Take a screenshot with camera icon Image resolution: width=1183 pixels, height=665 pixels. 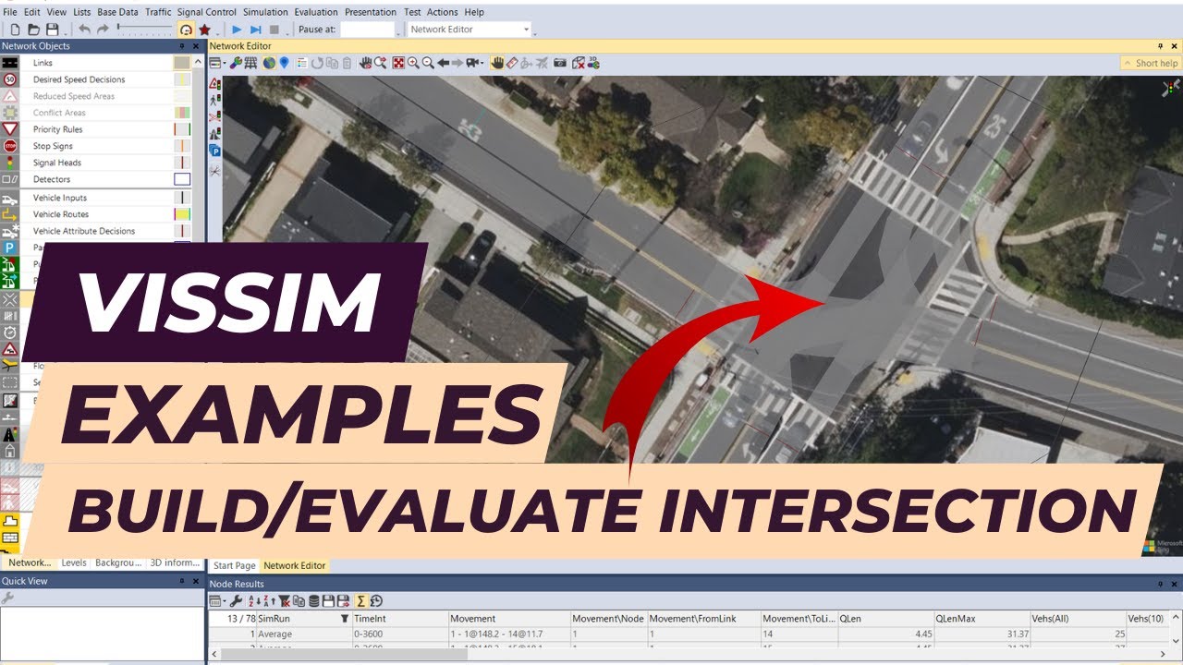click(560, 63)
